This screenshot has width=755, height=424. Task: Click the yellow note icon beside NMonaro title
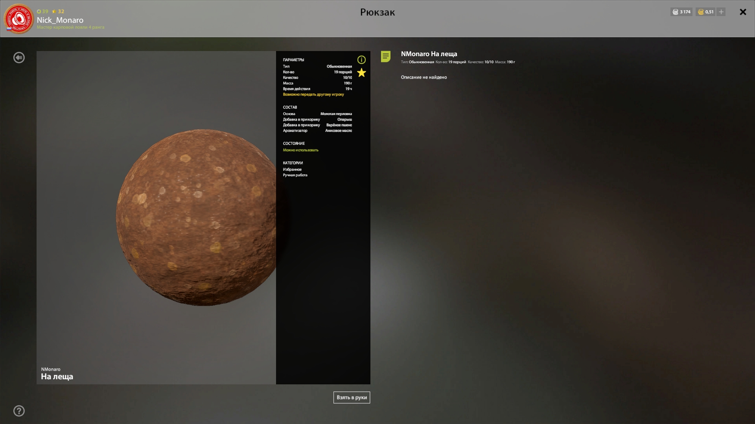(386, 57)
